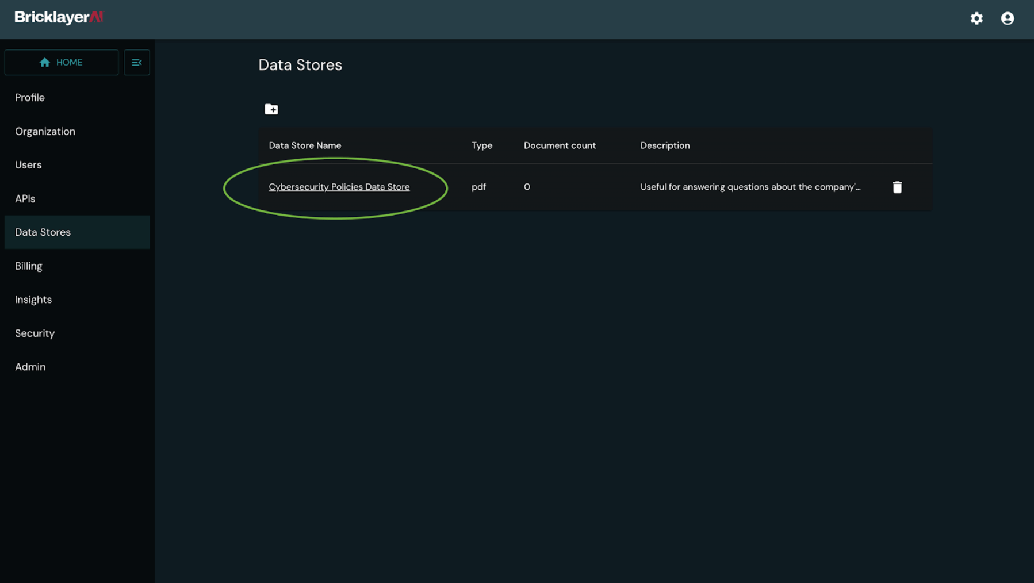Viewport: 1034px width, 583px height.
Task: Go to the Home button
Action: pos(62,62)
